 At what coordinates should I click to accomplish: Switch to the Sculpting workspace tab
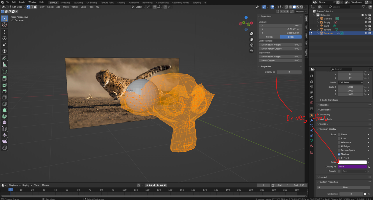[78, 3]
